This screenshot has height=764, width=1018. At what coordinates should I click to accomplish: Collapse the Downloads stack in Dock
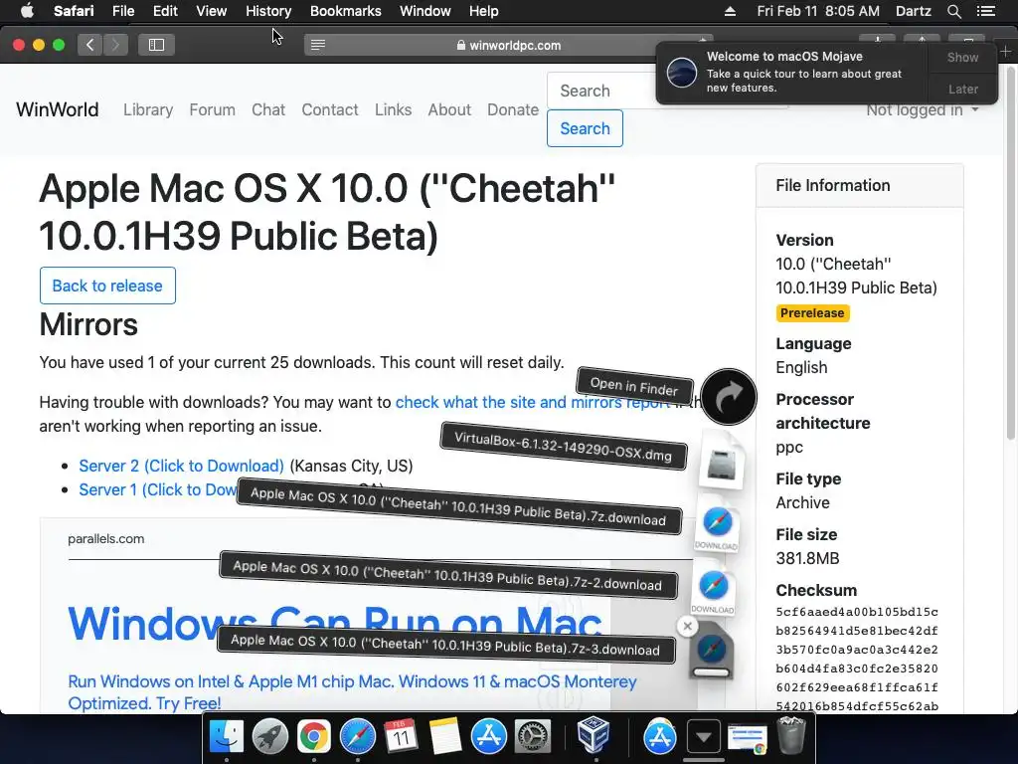(703, 737)
